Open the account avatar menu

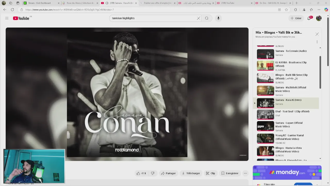tap(319, 18)
